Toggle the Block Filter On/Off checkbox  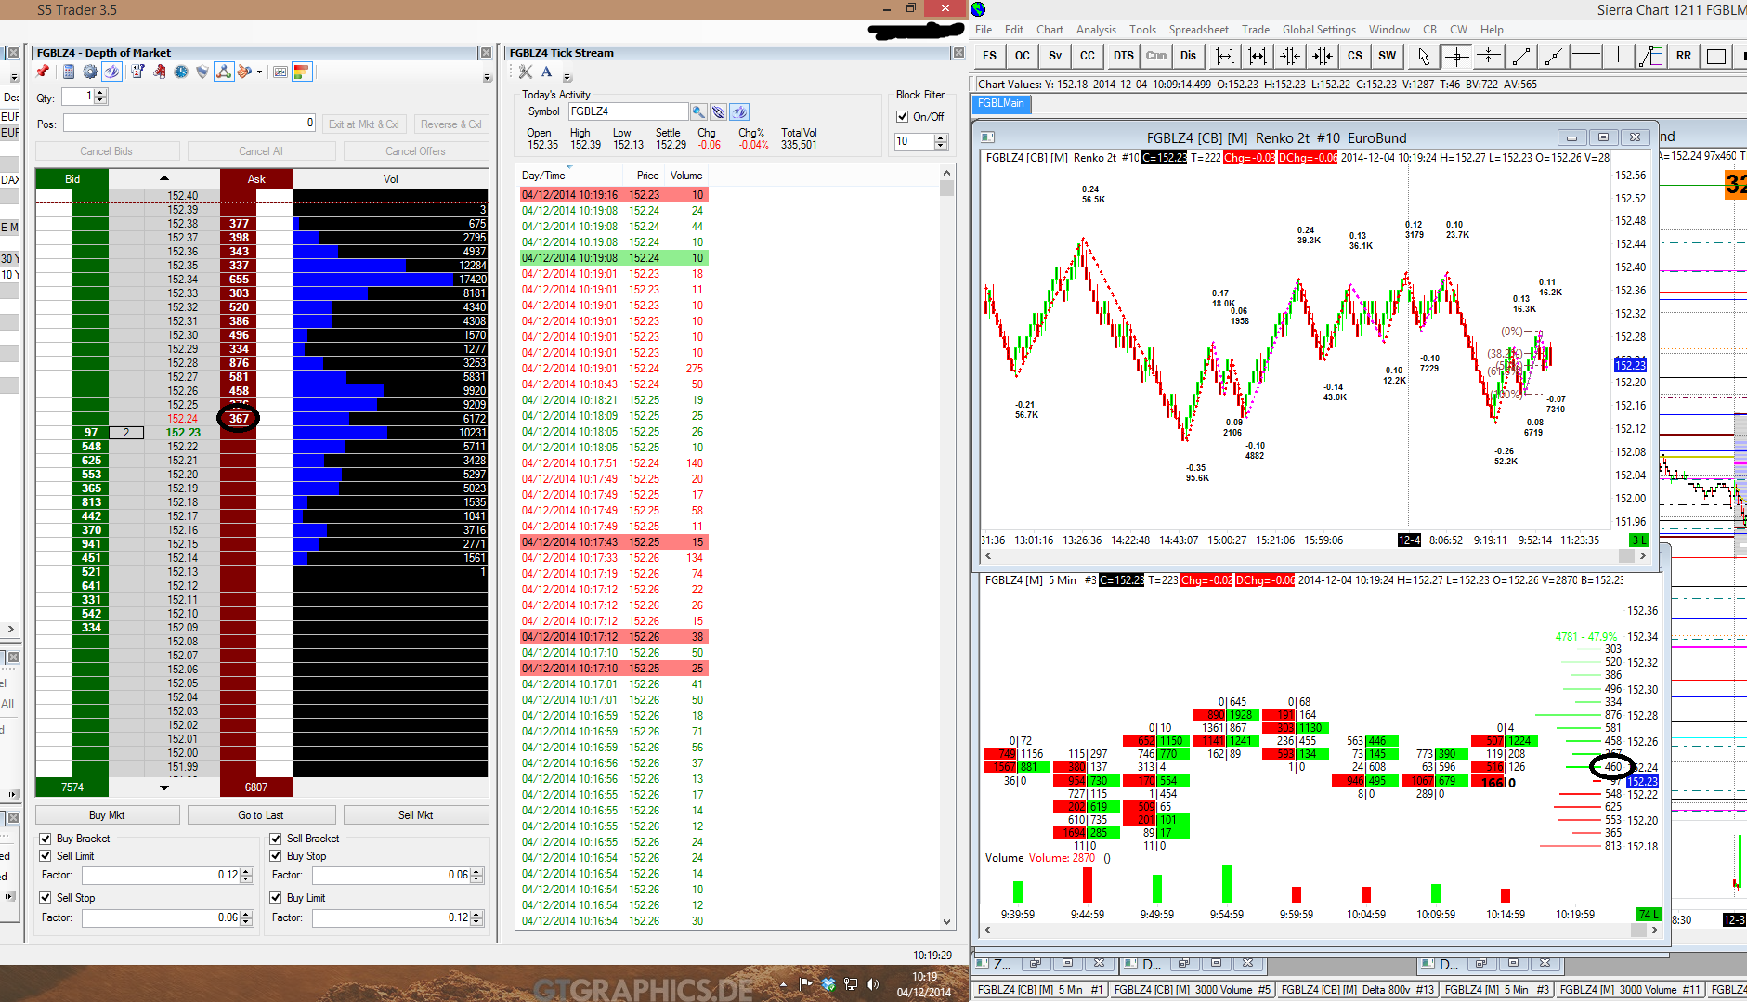point(902,117)
